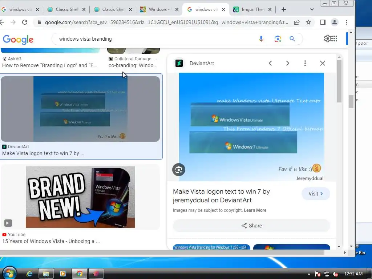Screen dimensions: 372x279
Task: Click the address bar URL
Action: coord(166,22)
